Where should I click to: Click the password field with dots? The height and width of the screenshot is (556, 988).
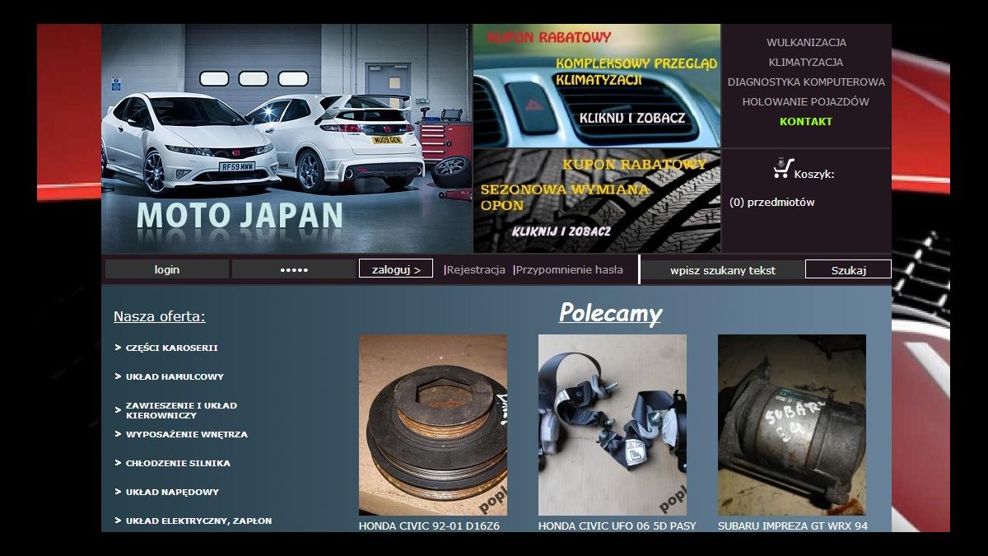click(294, 269)
